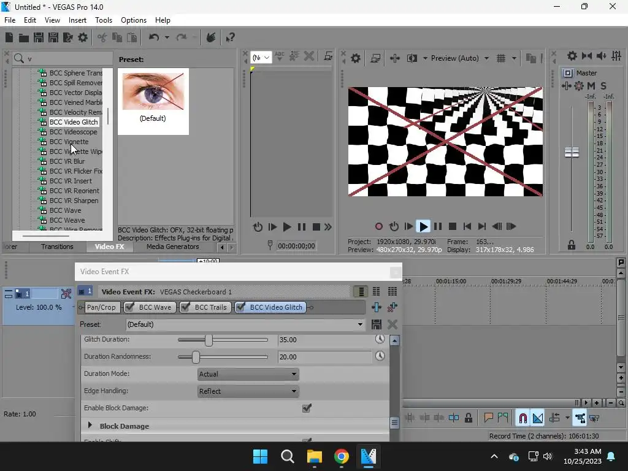The height and width of the screenshot is (471, 628).
Task: Click the Glitch Duration slider handle
Action: tap(209, 340)
